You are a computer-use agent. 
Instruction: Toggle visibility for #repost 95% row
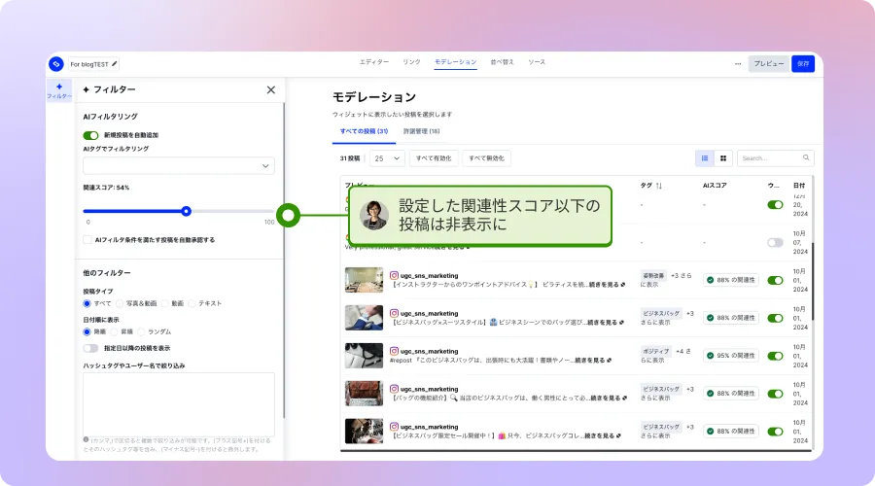click(x=775, y=356)
